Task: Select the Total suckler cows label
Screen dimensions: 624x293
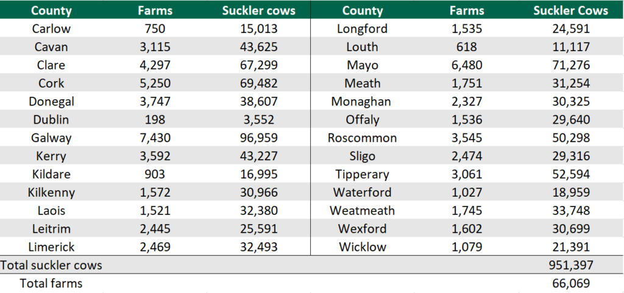Action: [51, 265]
